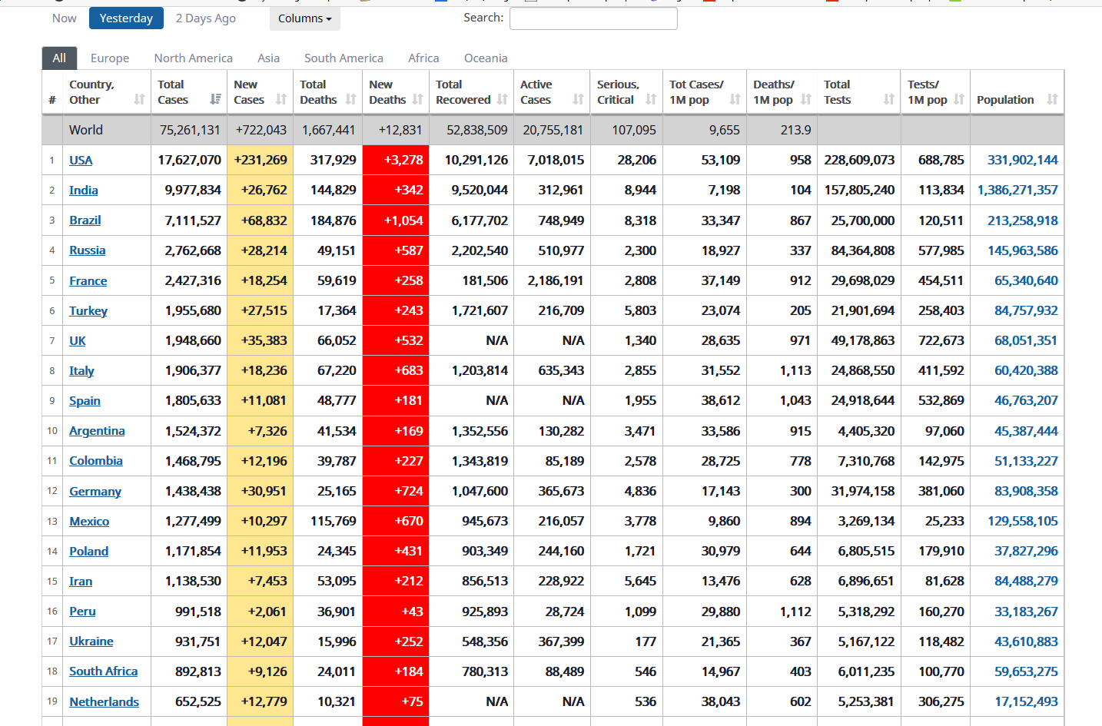1102x726 pixels.
Task: Sort by Tests/1M pop sort icon
Action: pos(958,99)
